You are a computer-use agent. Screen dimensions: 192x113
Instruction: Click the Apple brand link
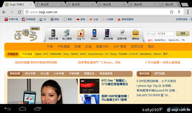pyautogui.click(x=38, y=54)
